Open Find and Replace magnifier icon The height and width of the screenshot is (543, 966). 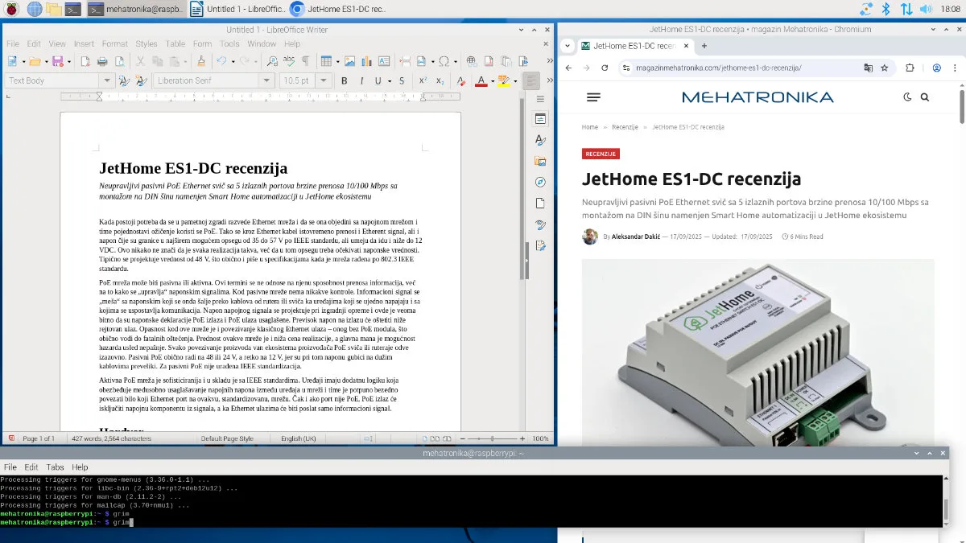click(272, 61)
